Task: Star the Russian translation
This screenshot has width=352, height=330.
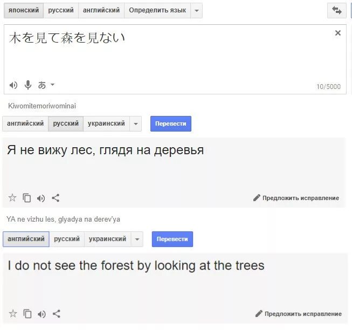Action: pyautogui.click(x=12, y=198)
